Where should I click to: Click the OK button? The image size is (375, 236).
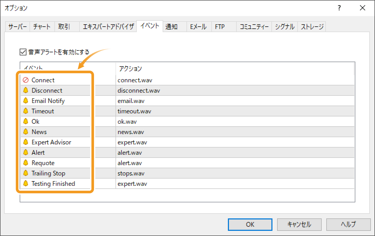(250, 225)
